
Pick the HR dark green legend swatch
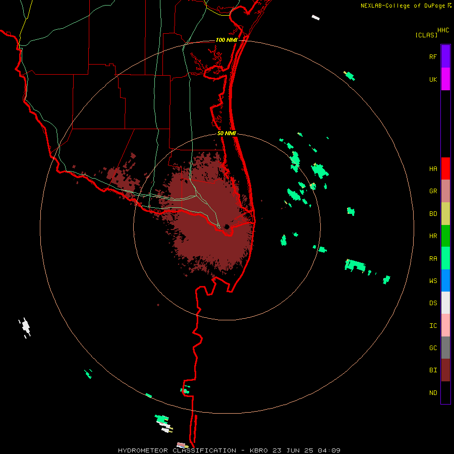click(445, 236)
